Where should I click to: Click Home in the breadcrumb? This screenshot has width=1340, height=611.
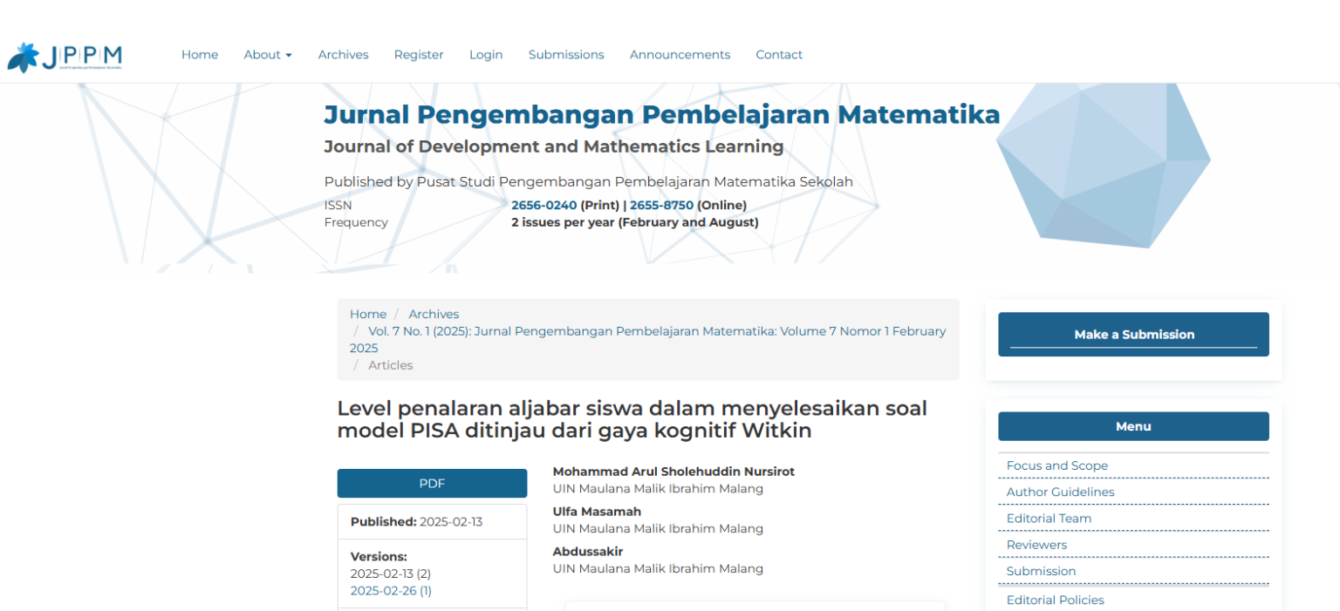coord(368,314)
